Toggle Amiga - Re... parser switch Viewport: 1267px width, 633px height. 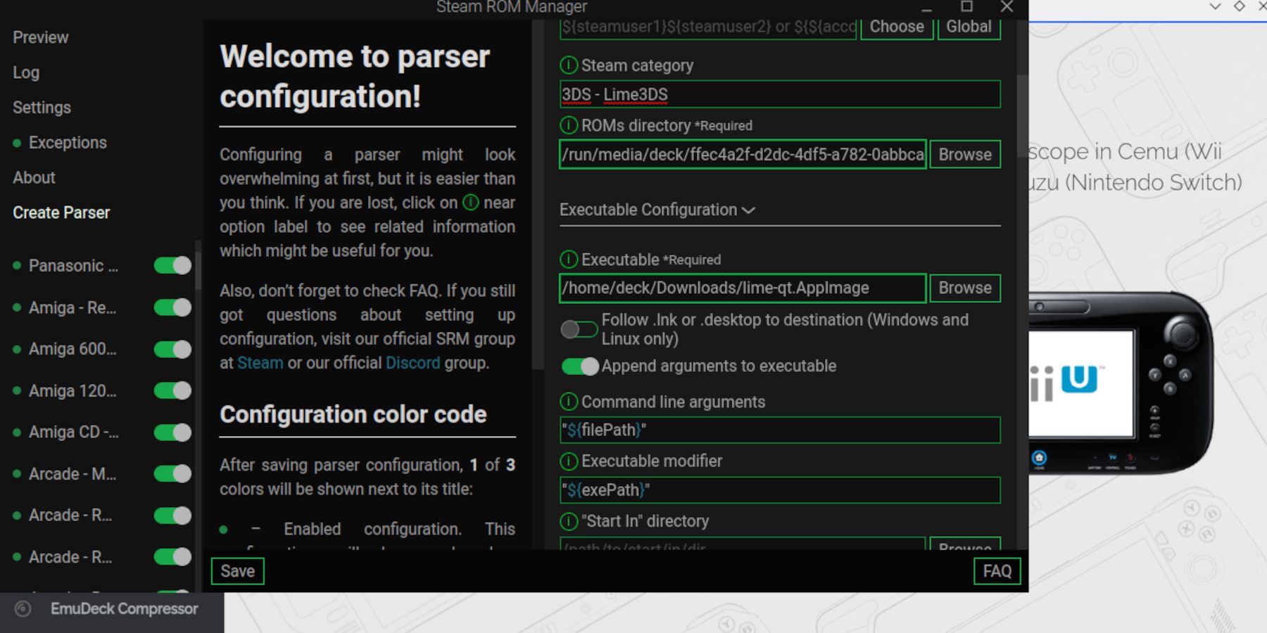pos(172,307)
